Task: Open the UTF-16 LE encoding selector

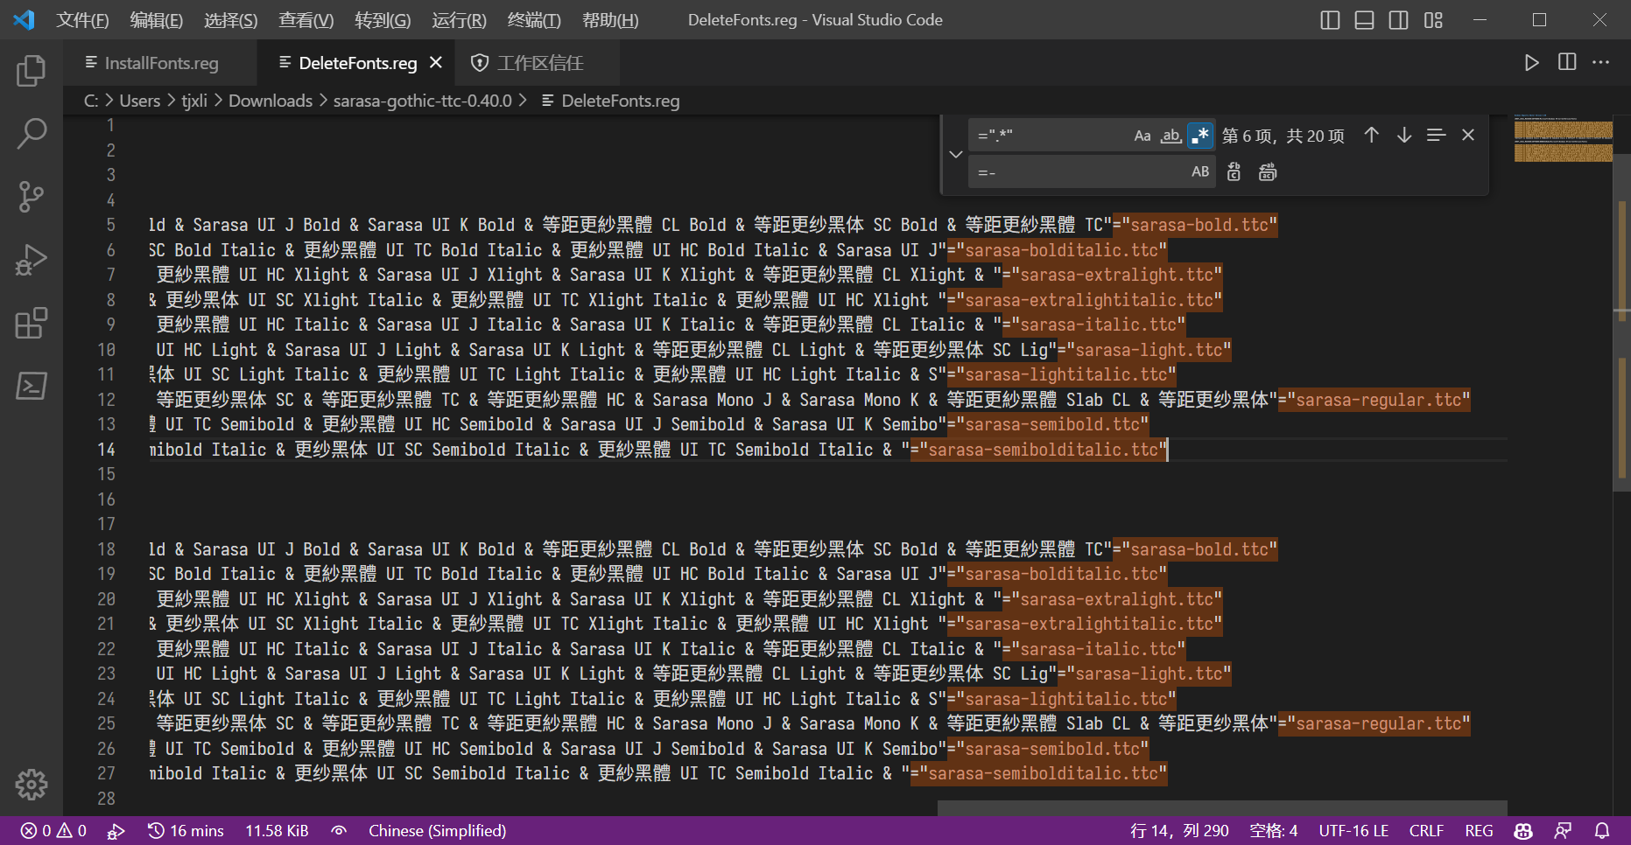Action: tap(1353, 831)
